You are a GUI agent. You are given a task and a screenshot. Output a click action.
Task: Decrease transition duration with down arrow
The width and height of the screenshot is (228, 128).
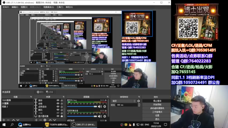click(139, 106)
